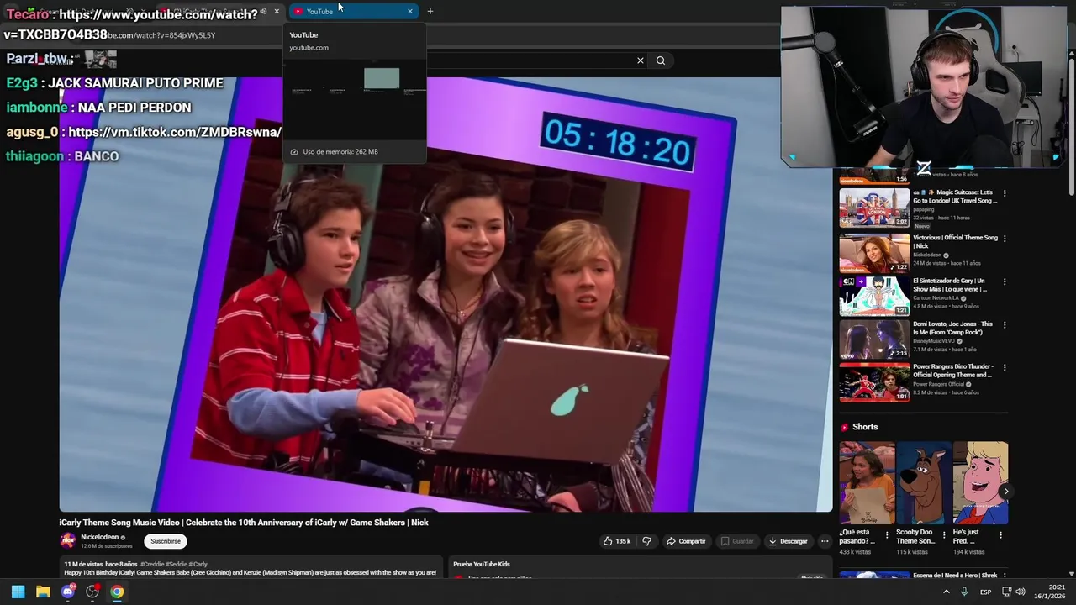Click the YouTube search magnifier button
Screen dimensions: 1076x605
pyautogui.click(x=661, y=60)
